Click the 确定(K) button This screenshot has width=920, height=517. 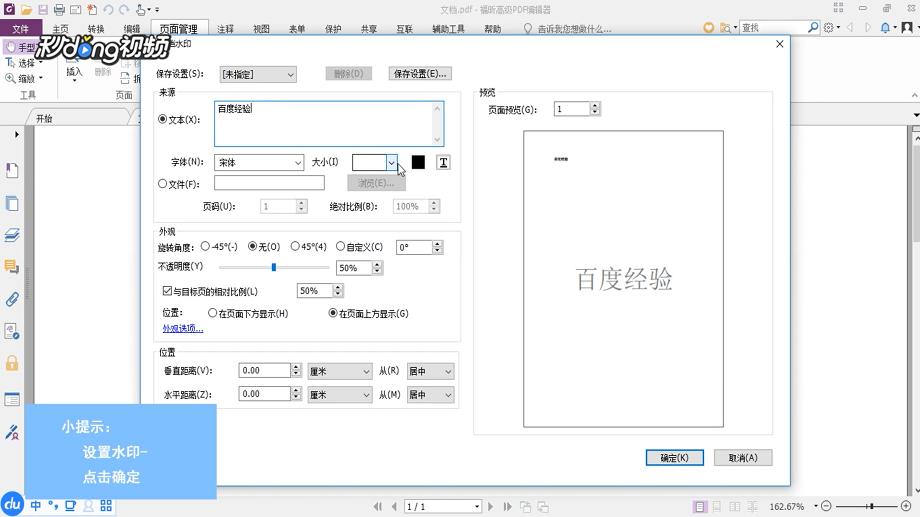674,458
